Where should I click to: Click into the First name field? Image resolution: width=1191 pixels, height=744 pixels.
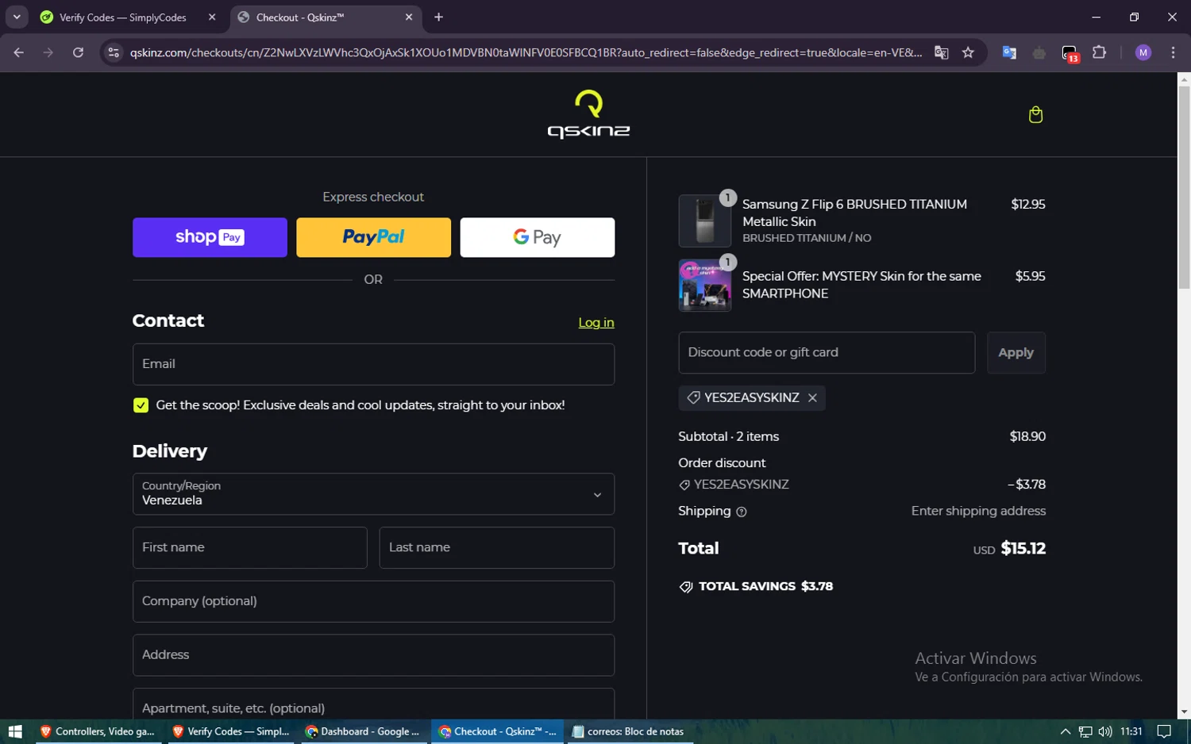coord(249,547)
